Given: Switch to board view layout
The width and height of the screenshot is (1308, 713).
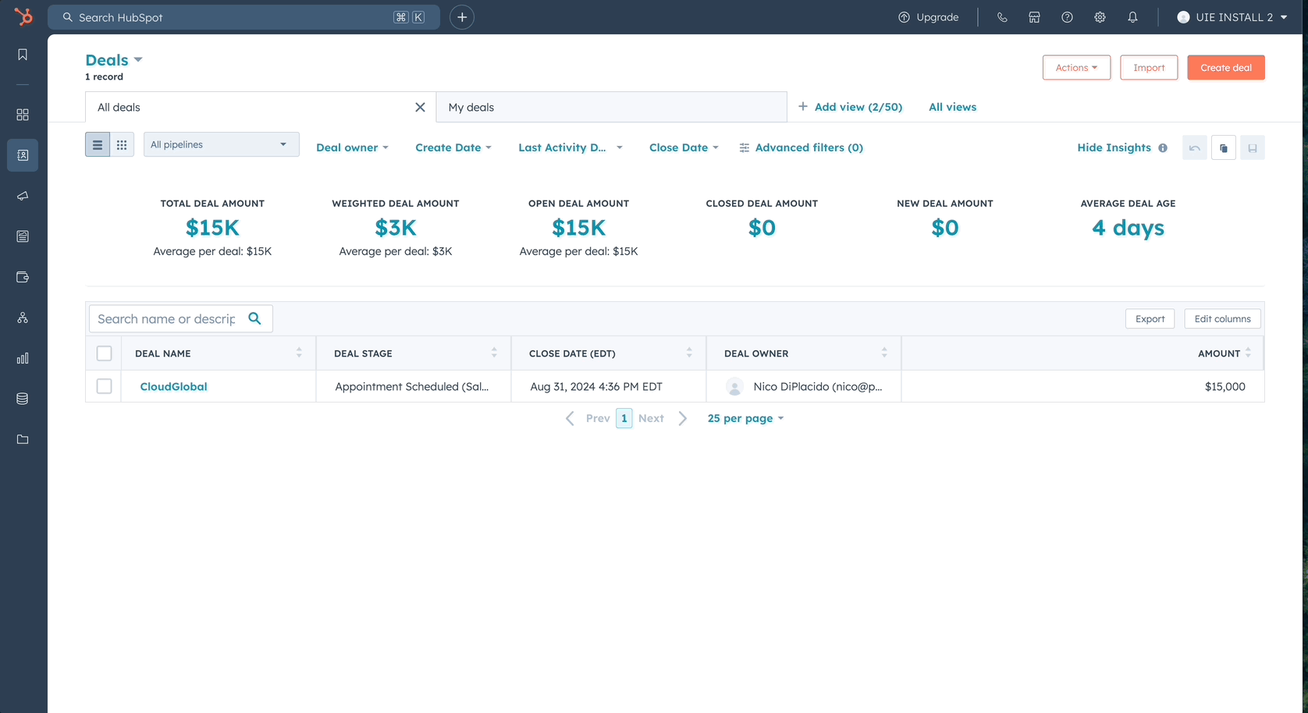Looking at the screenshot, I should (x=122, y=144).
